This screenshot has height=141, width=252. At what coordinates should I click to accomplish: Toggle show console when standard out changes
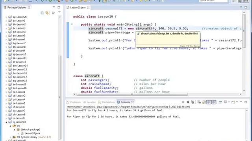209,102
